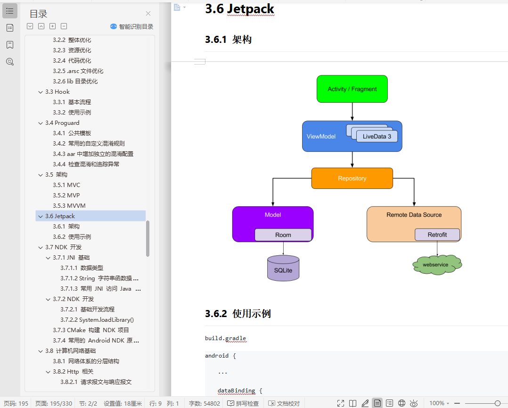This screenshot has width=508, height=408.
Task: Open the bookmarks panel from the sidebar
Action: (x=10, y=45)
